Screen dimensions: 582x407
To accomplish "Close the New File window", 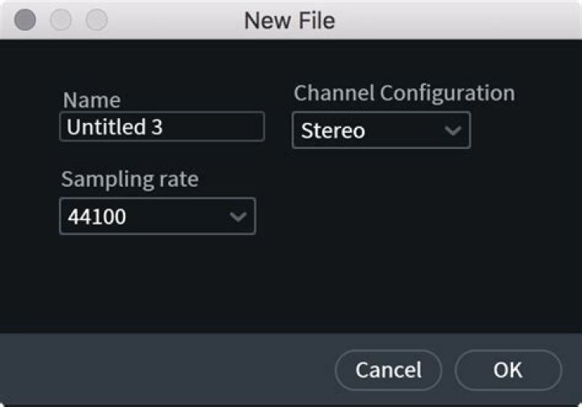I will tap(25, 20).
